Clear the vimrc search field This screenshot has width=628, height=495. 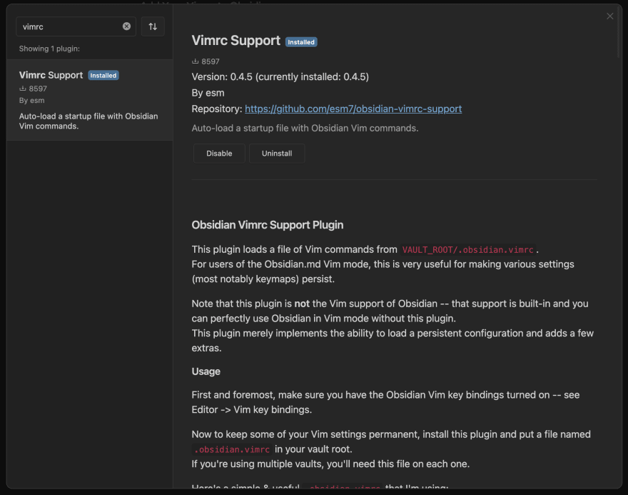126,26
